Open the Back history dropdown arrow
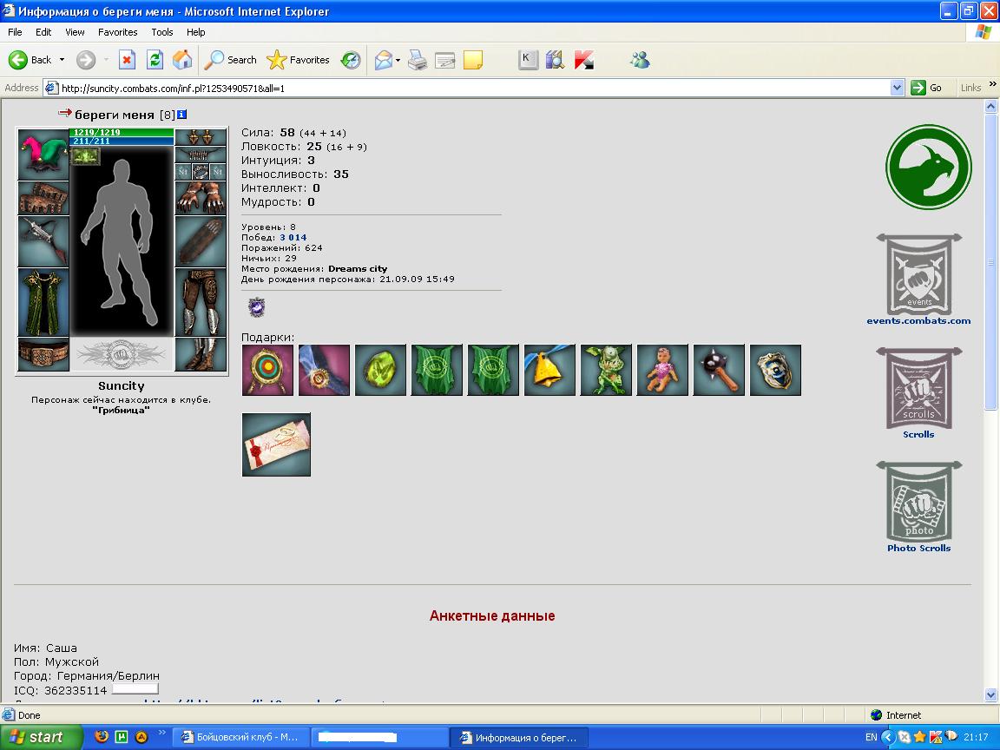 coord(62,60)
